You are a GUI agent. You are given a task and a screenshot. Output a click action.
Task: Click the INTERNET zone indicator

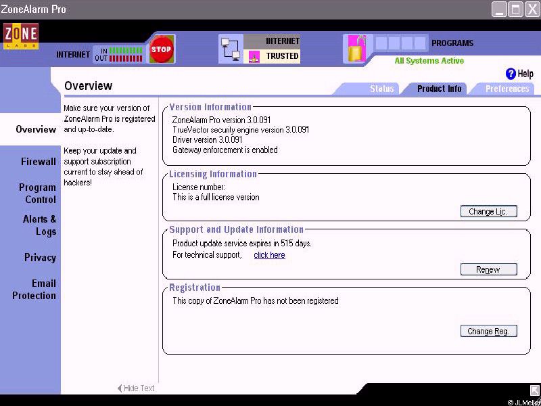272,41
